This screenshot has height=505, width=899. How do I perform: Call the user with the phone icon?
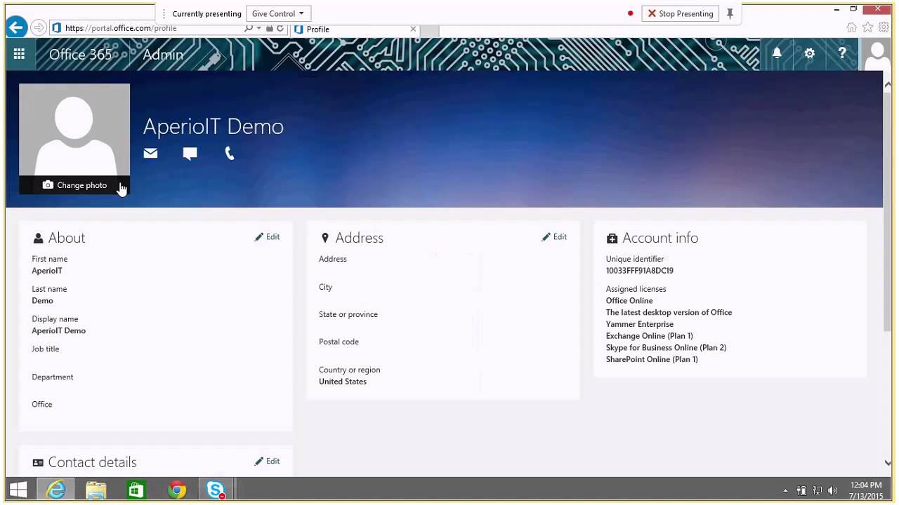point(230,153)
